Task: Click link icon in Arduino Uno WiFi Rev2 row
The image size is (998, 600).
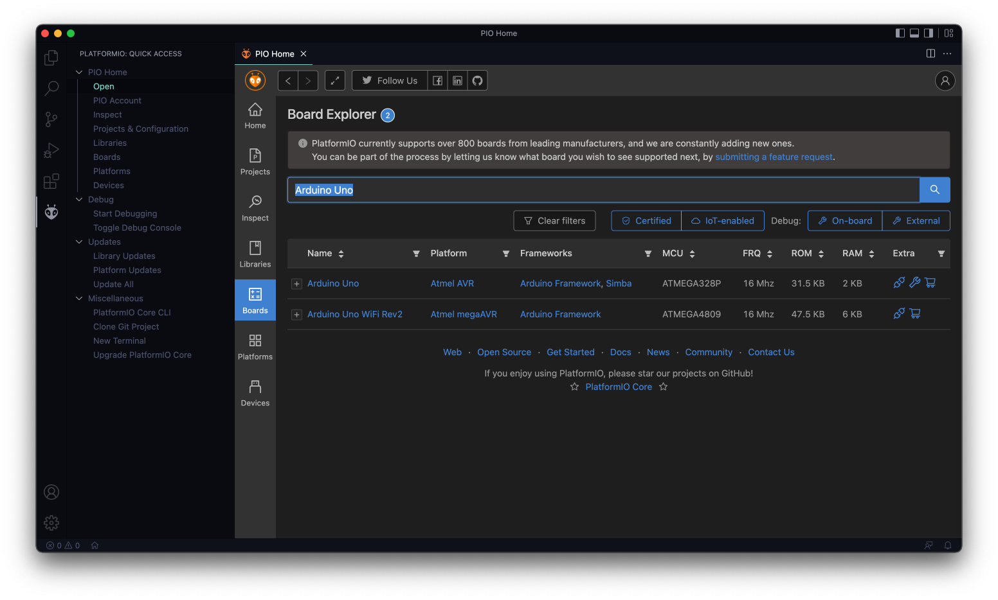Action: [x=899, y=313]
